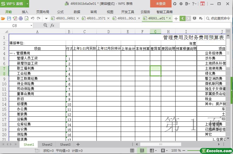
Task: Open the 页面布局 ribbon tab
Action: (43, 12)
